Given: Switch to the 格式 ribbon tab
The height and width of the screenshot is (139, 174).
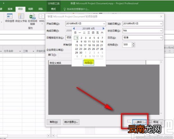Looking at the screenshot, I should pyautogui.click(x=53, y=9).
